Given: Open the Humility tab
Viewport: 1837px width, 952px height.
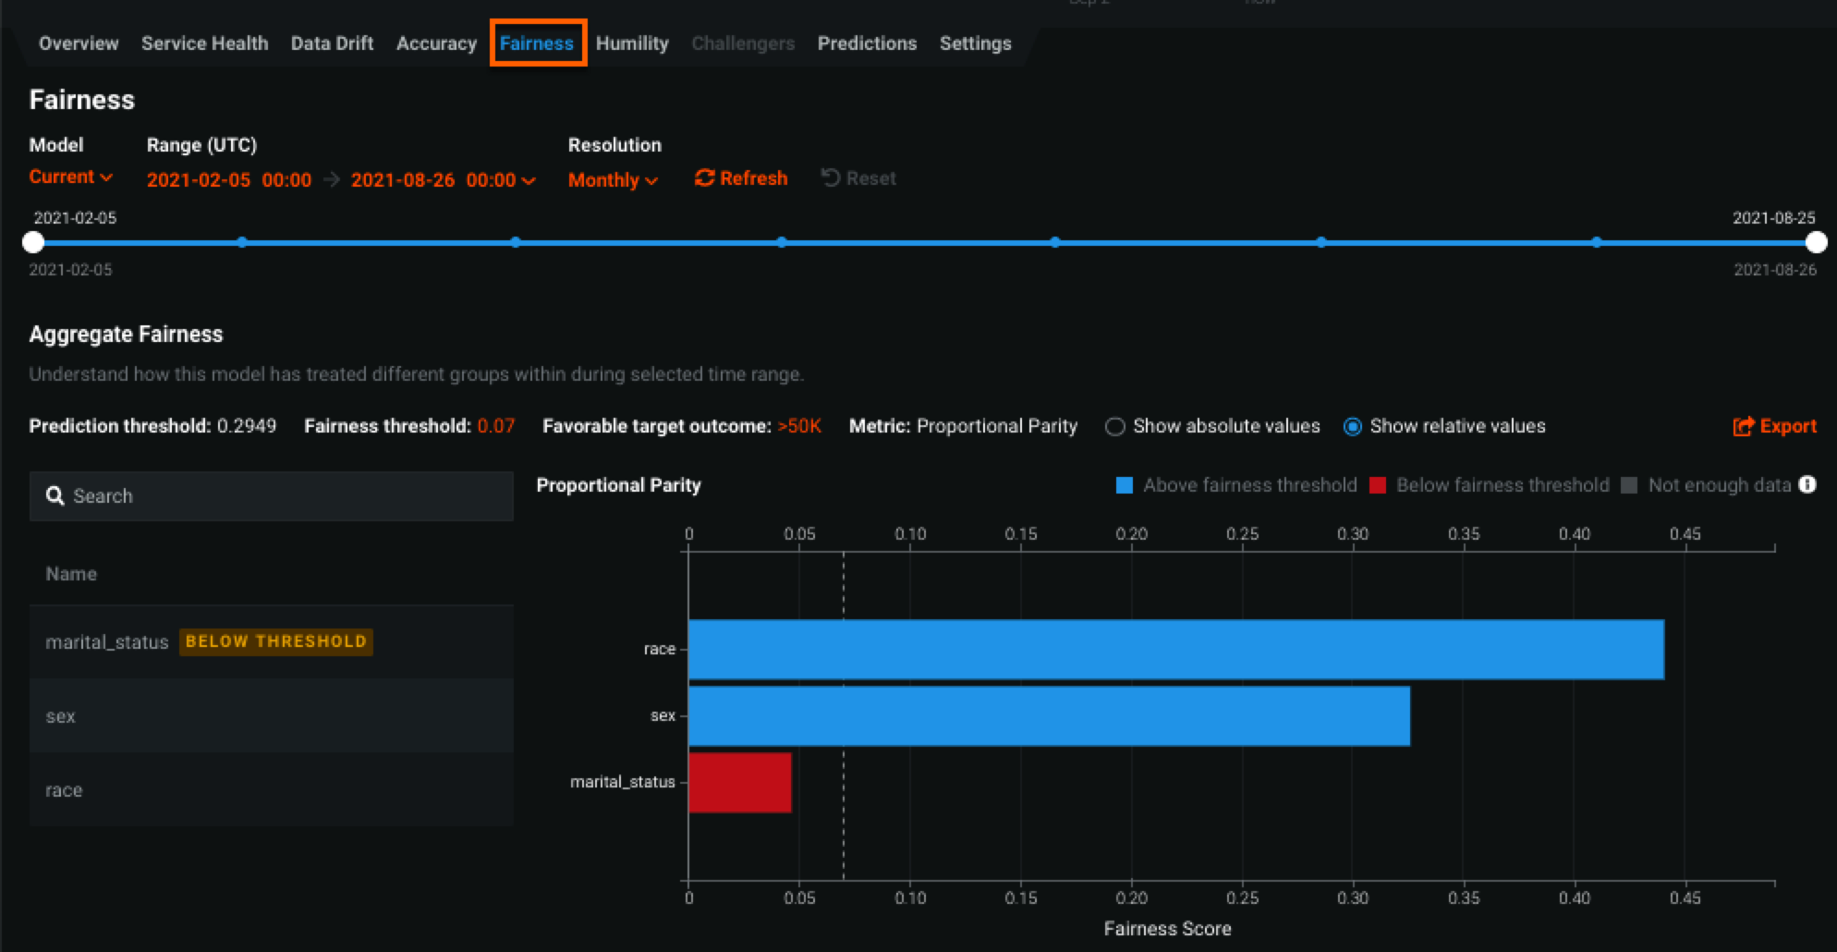Looking at the screenshot, I should [x=632, y=43].
